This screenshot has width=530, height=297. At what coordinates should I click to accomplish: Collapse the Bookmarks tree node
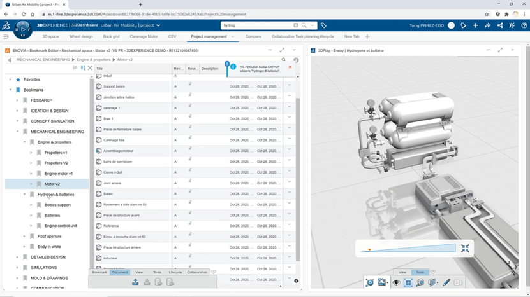click(x=10, y=90)
